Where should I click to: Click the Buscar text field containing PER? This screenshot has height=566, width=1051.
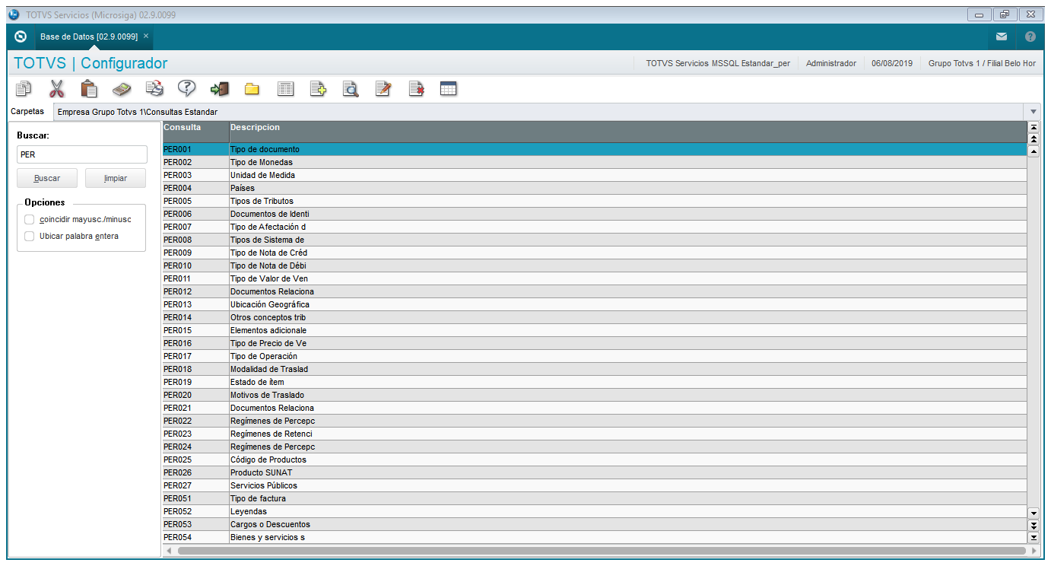click(82, 154)
